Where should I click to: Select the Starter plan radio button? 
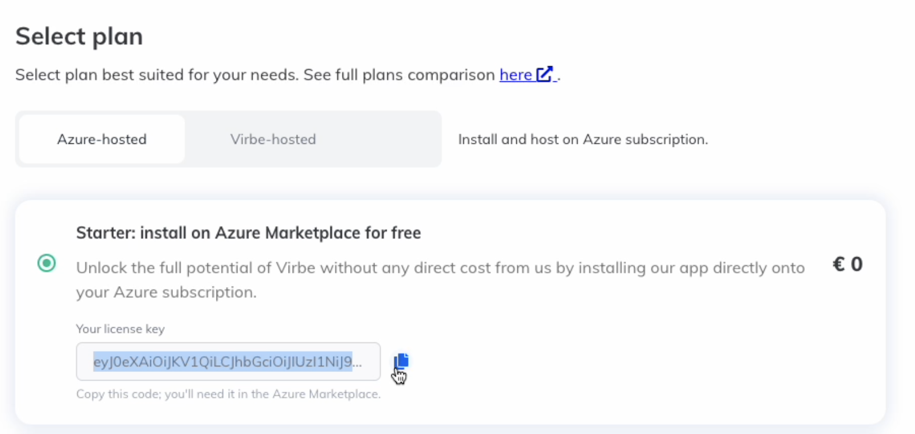point(47,263)
